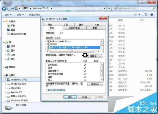Toggle the preview pane icon
The height and width of the screenshot is (114, 158).
[145, 15]
